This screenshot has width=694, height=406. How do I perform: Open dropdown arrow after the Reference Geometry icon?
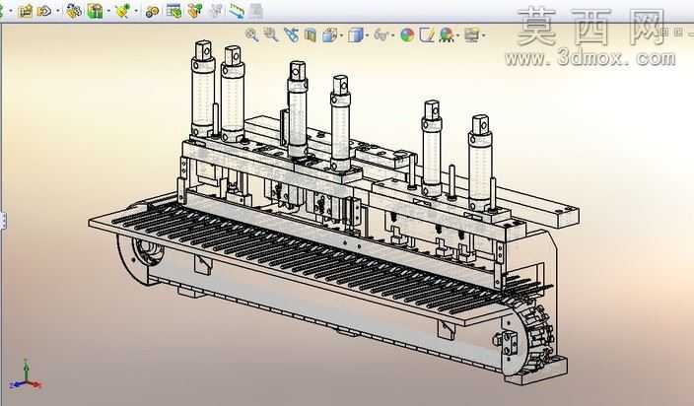tap(136, 11)
